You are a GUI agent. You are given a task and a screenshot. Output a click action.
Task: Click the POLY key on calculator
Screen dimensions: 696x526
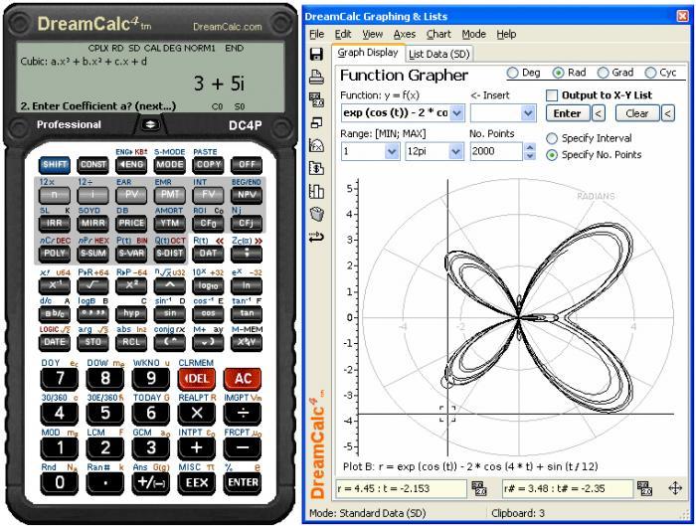(55, 254)
